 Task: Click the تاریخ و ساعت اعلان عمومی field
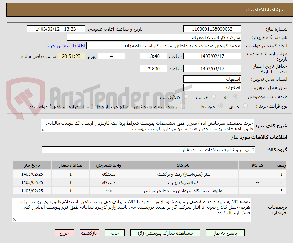click(x=56, y=29)
